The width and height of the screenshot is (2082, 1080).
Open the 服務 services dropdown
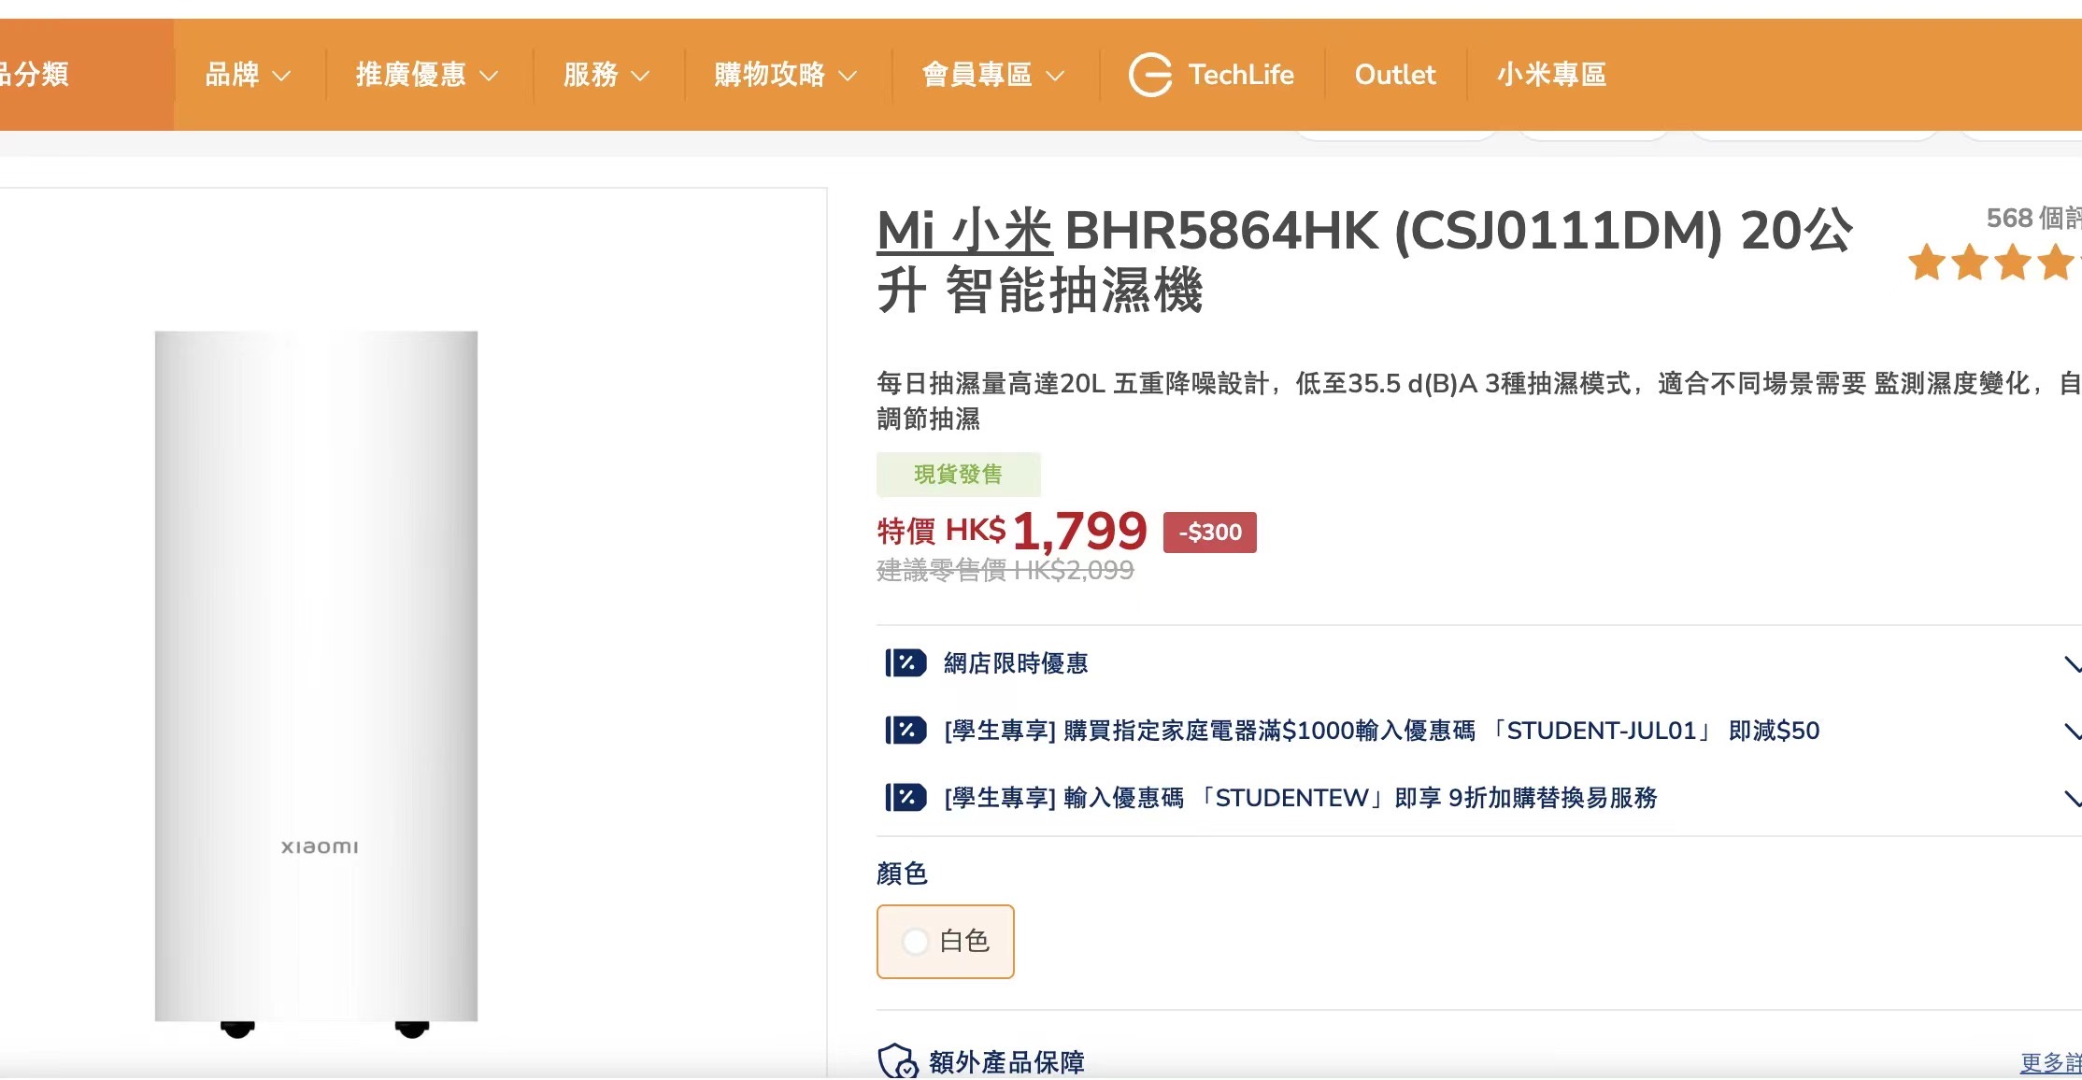(606, 75)
